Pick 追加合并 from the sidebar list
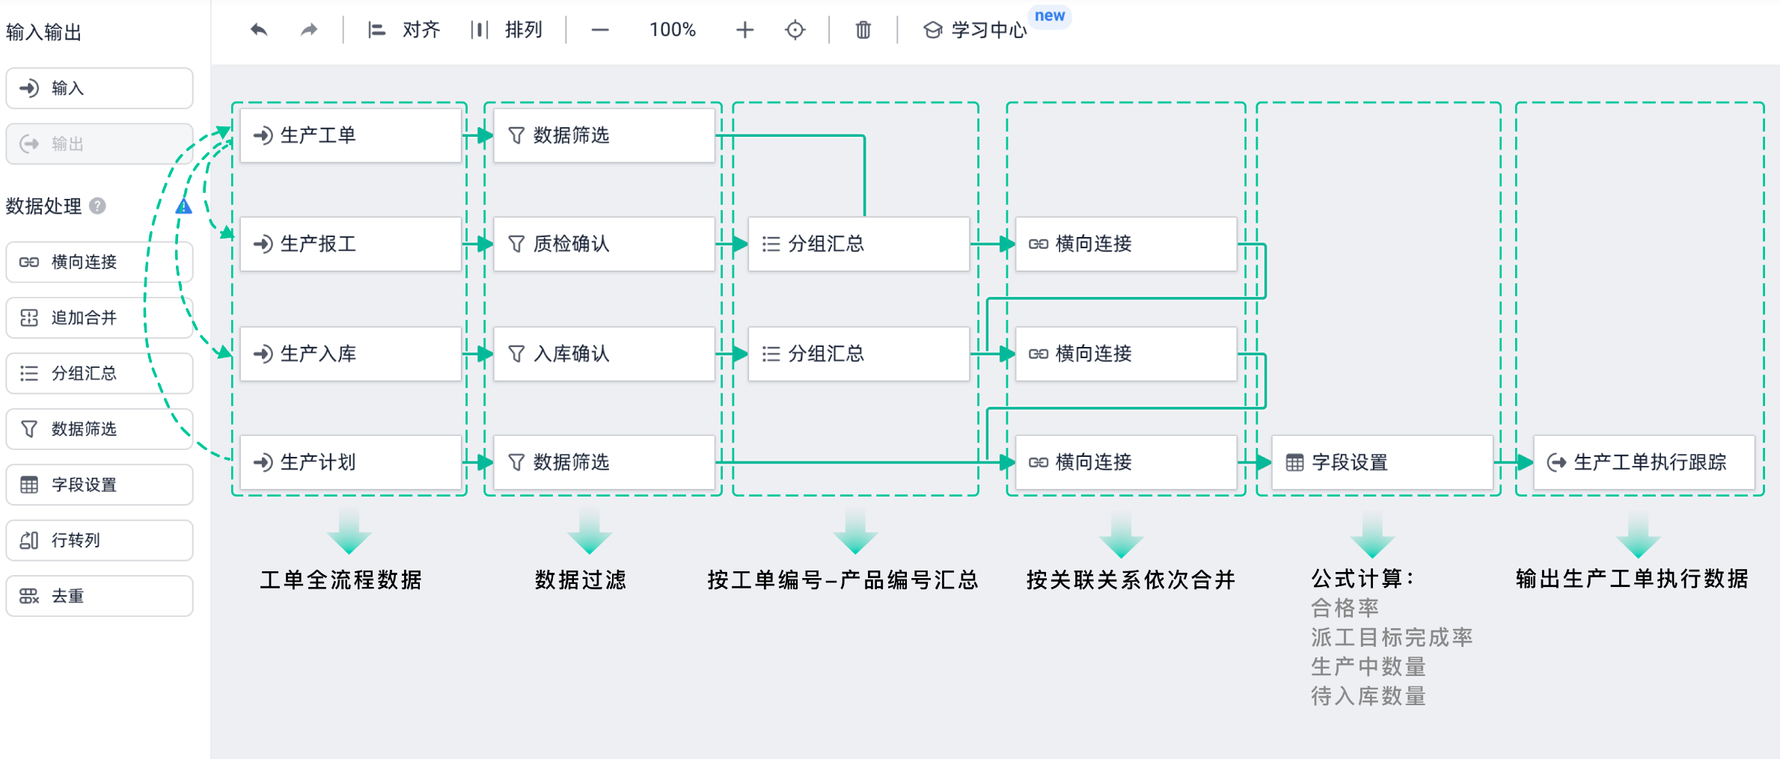Screen dimensions: 1780x759 100,318
